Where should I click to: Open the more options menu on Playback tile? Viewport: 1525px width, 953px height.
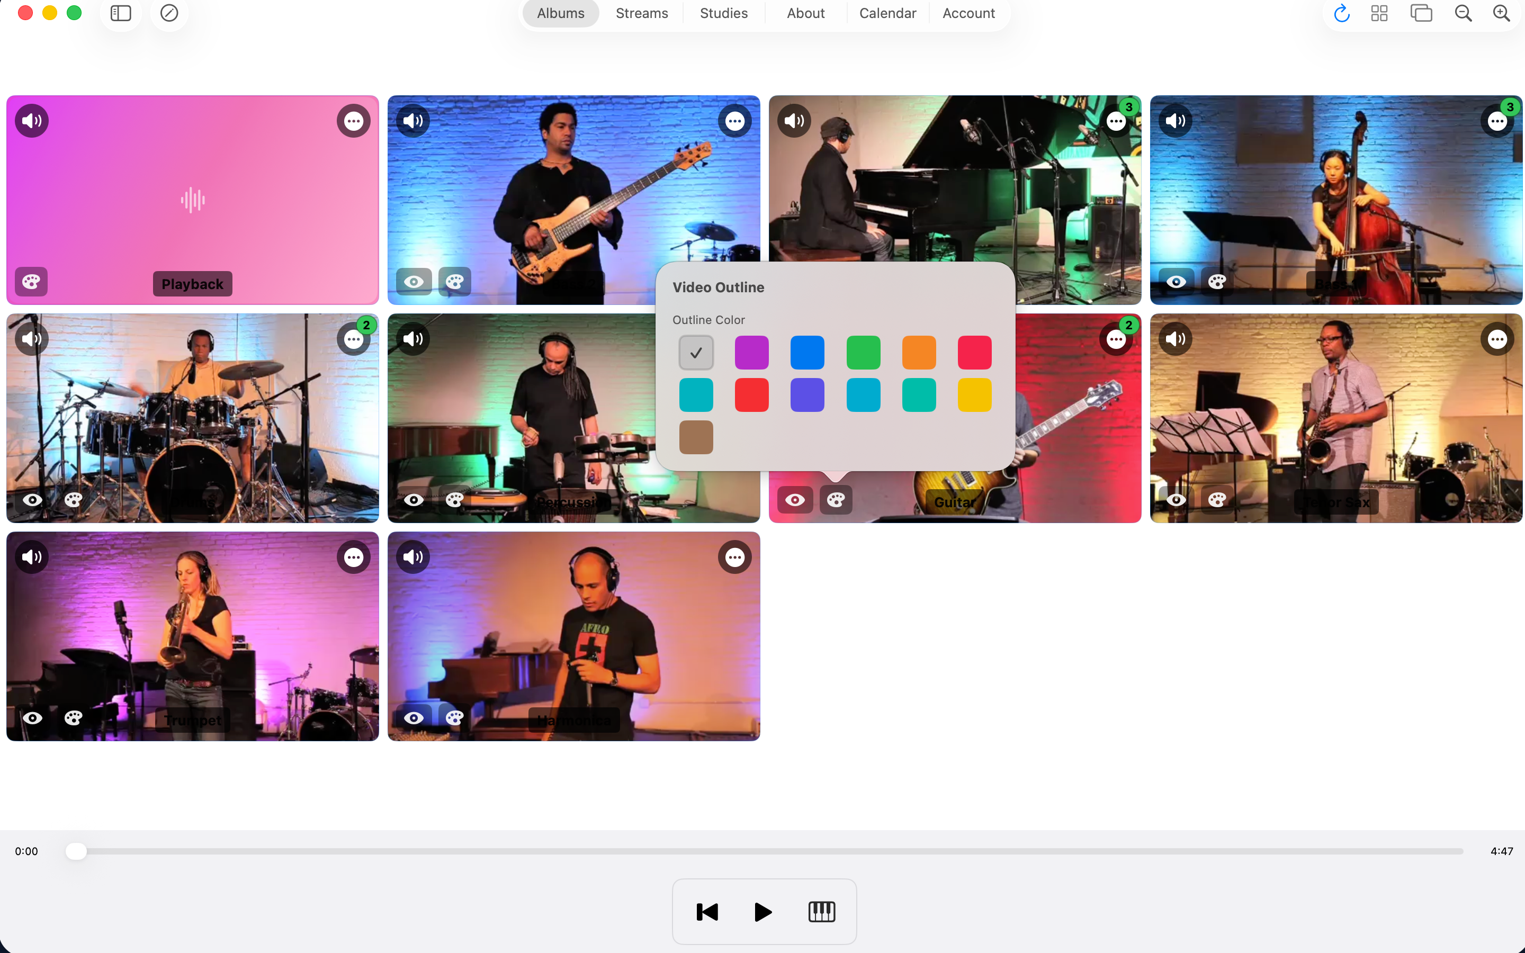pyautogui.click(x=354, y=121)
